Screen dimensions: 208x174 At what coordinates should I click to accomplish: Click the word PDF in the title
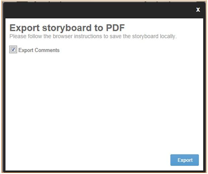tap(115, 28)
